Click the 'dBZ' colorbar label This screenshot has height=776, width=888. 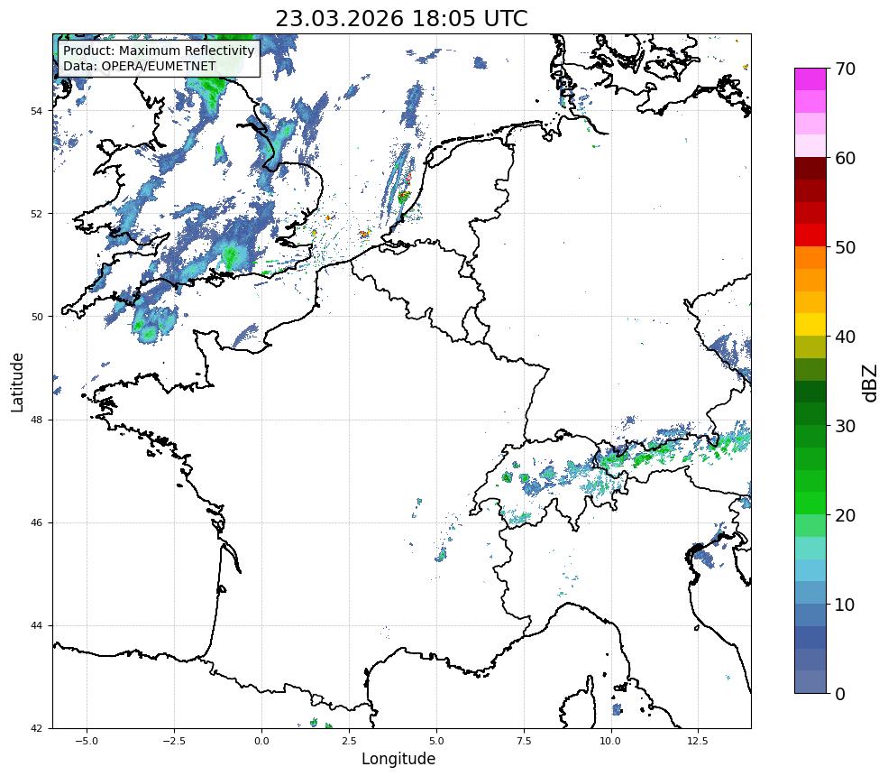[x=871, y=383]
